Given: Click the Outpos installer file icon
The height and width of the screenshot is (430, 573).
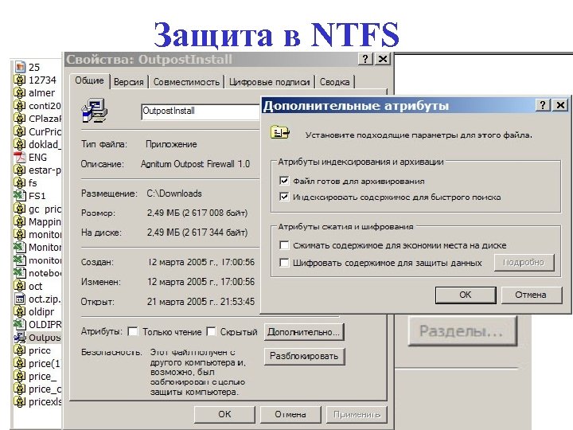Looking at the screenshot, I should [x=20, y=338].
